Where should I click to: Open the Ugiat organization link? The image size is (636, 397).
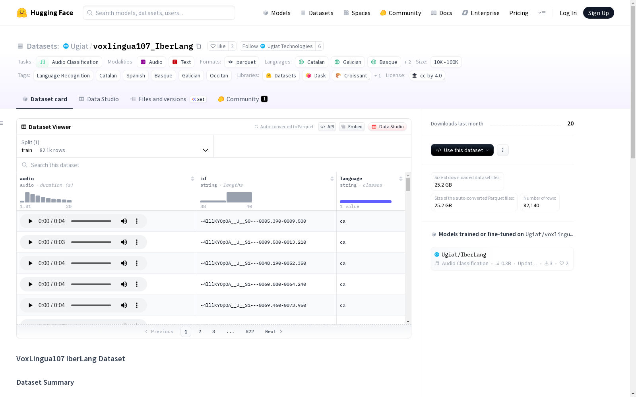coord(79,46)
